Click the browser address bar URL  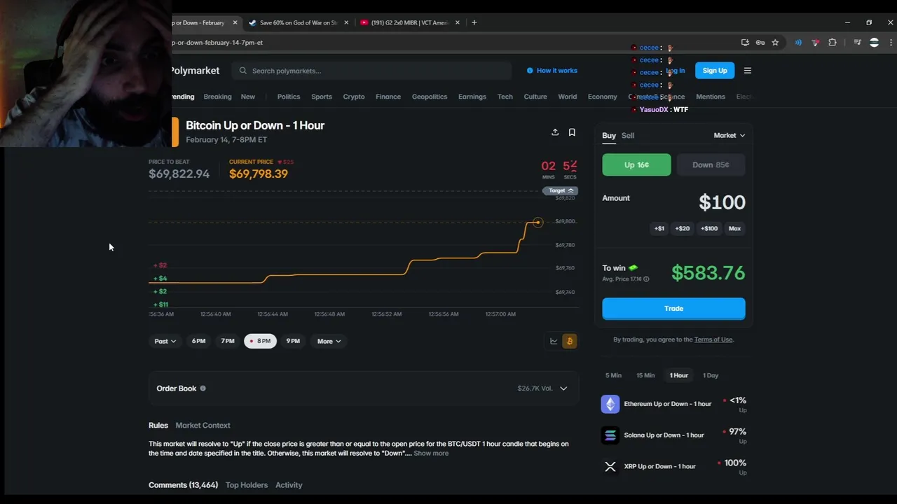217,43
